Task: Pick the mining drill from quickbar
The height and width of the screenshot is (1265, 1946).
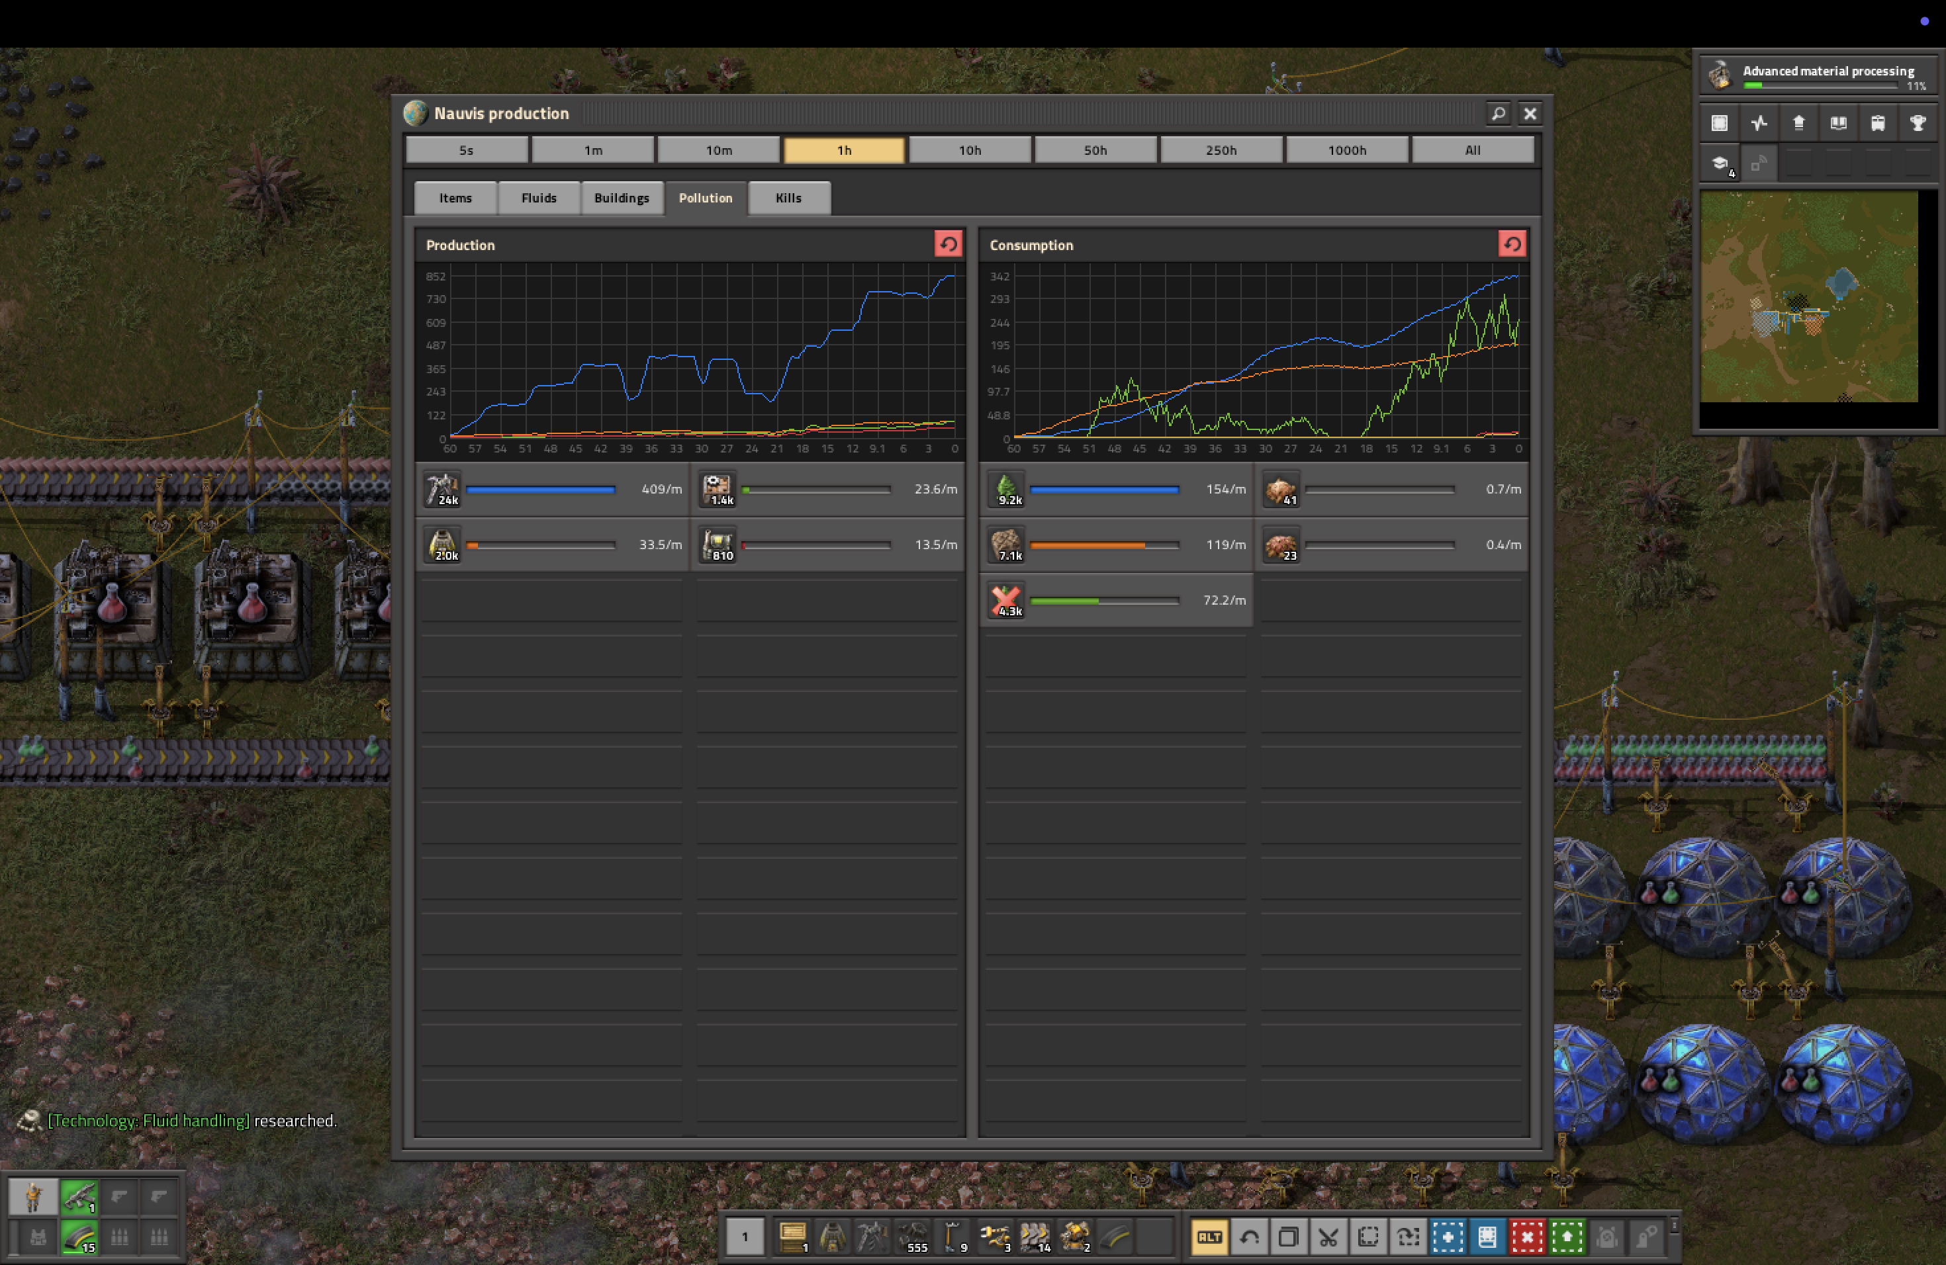Action: coord(872,1237)
